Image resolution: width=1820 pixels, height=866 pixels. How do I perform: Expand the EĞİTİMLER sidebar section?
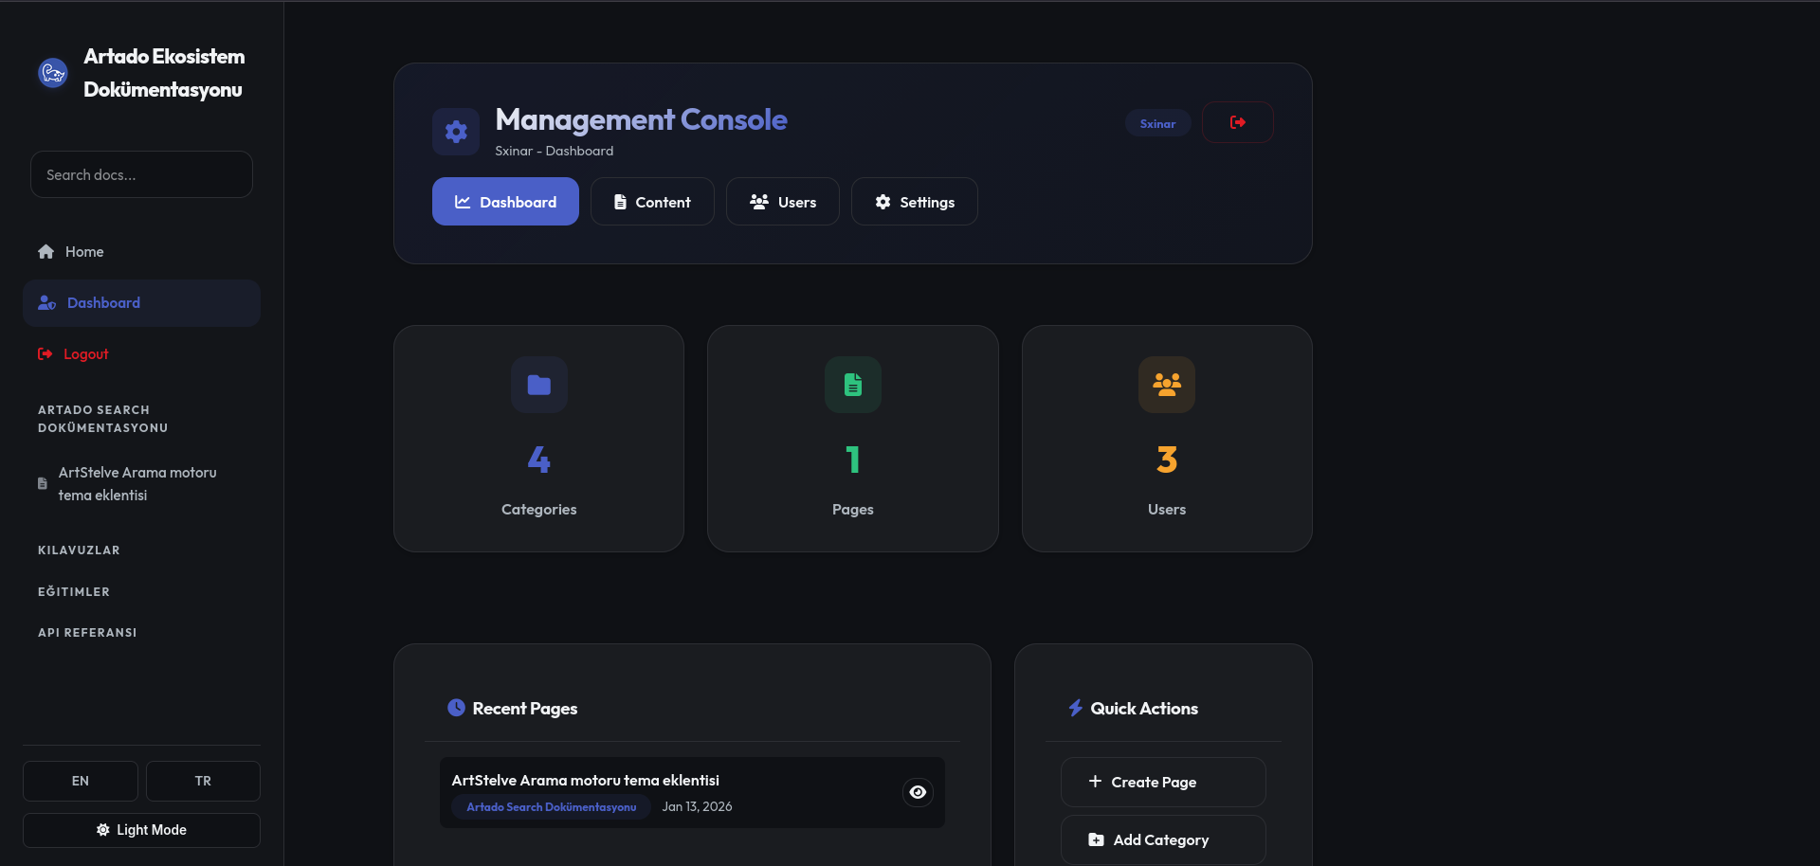[74, 592]
